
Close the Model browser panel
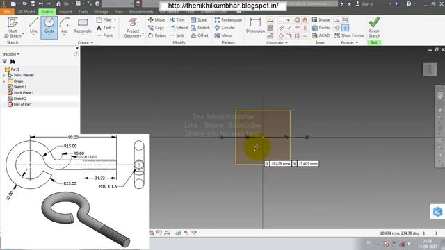pyautogui.click(x=77, y=48)
